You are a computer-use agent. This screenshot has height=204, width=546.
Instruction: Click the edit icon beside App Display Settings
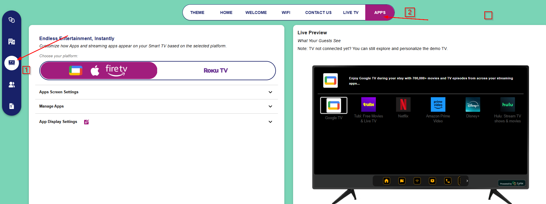point(86,122)
